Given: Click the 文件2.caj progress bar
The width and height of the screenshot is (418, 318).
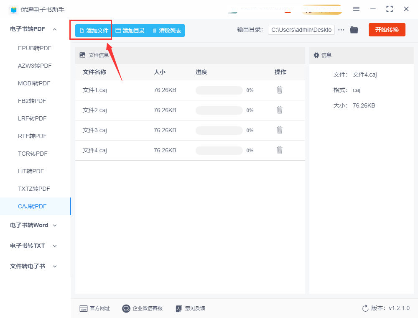Looking at the screenshot, I should pyautogui.click(x=219, y=110).
